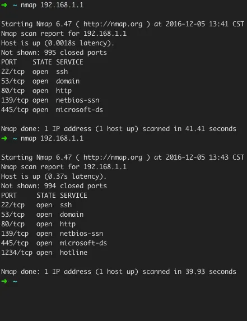This screenshot has width=247, height=321.
Task: Click 'Not shown: 994 closed ports' text
Action: pos(54,186)
